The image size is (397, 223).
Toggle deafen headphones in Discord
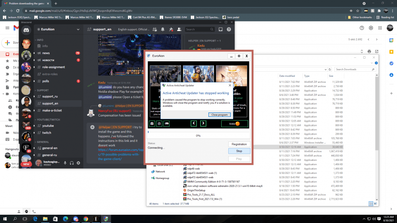(71, 163)
